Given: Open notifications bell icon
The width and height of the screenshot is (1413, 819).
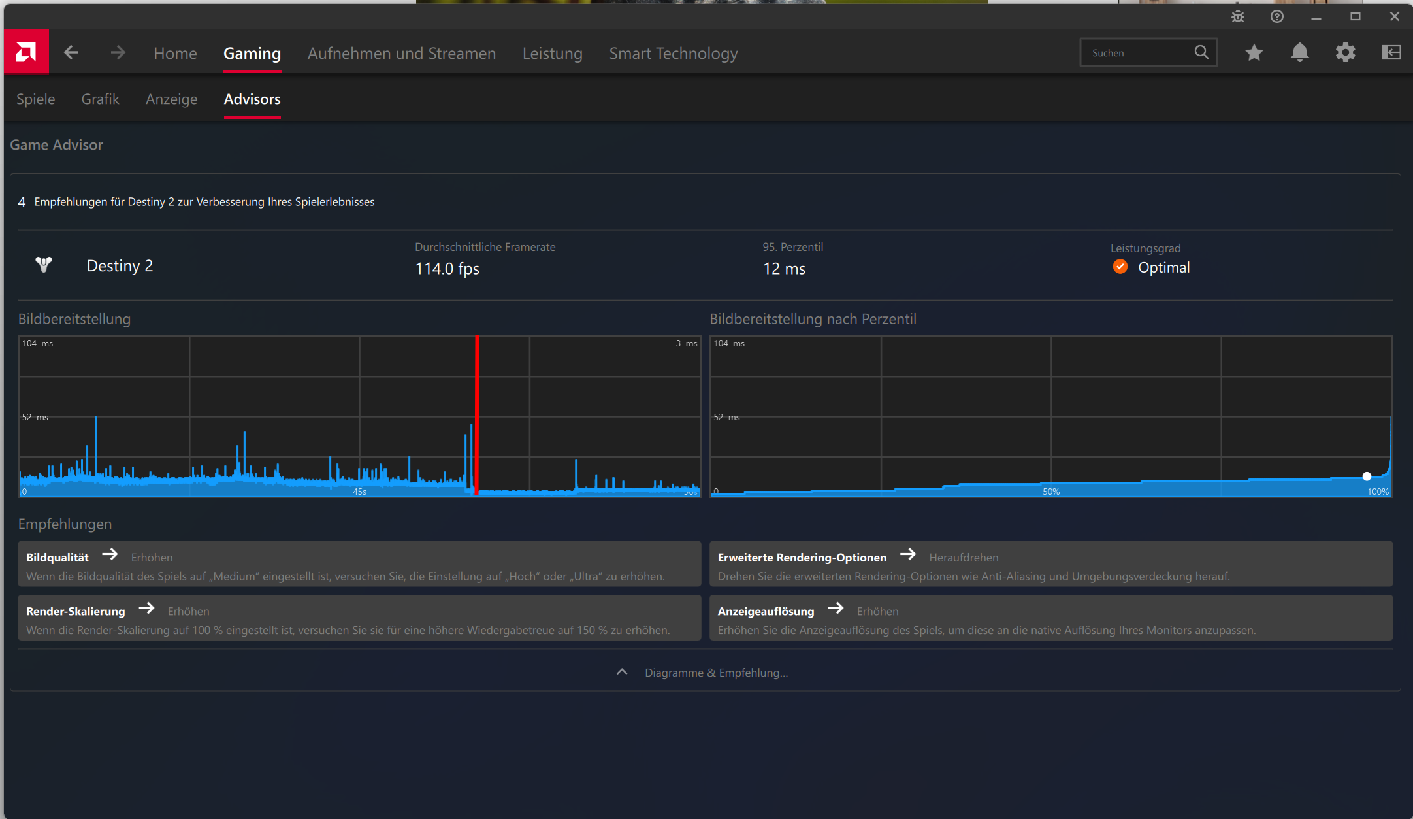Looking at the screenshot, I should pos(1299,52).
